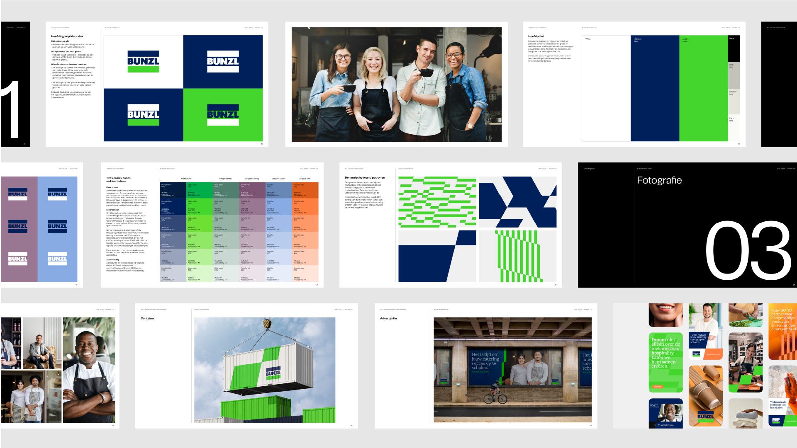Click the bottom white Bunzl logo on light blue panel
Image resolution: width=797 pixels, height=448 pixels.
point(57,259)
